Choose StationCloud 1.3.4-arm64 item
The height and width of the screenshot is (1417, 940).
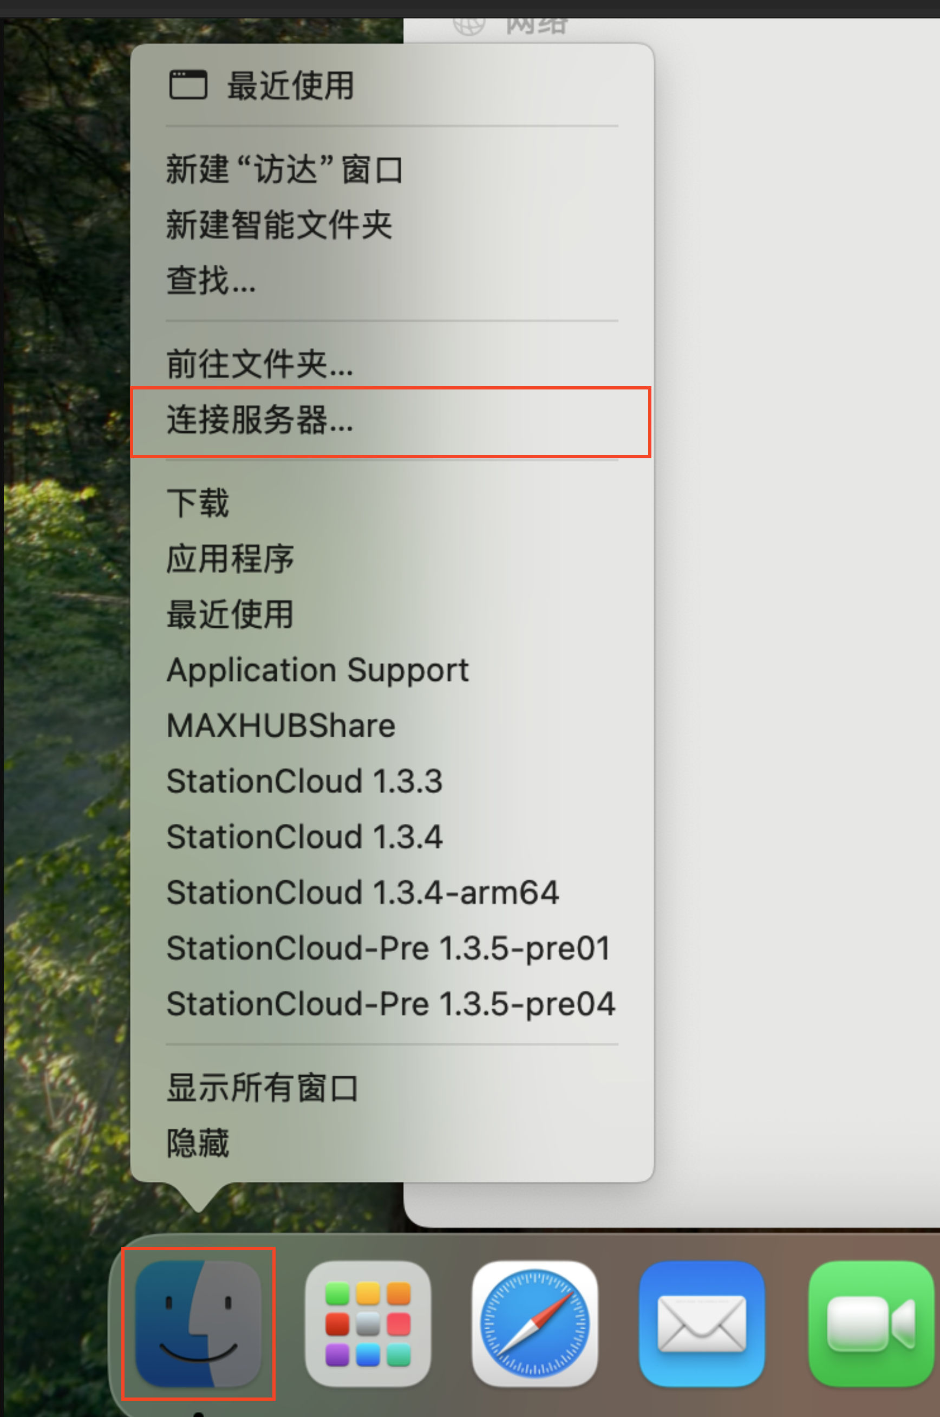click(363, 892)
